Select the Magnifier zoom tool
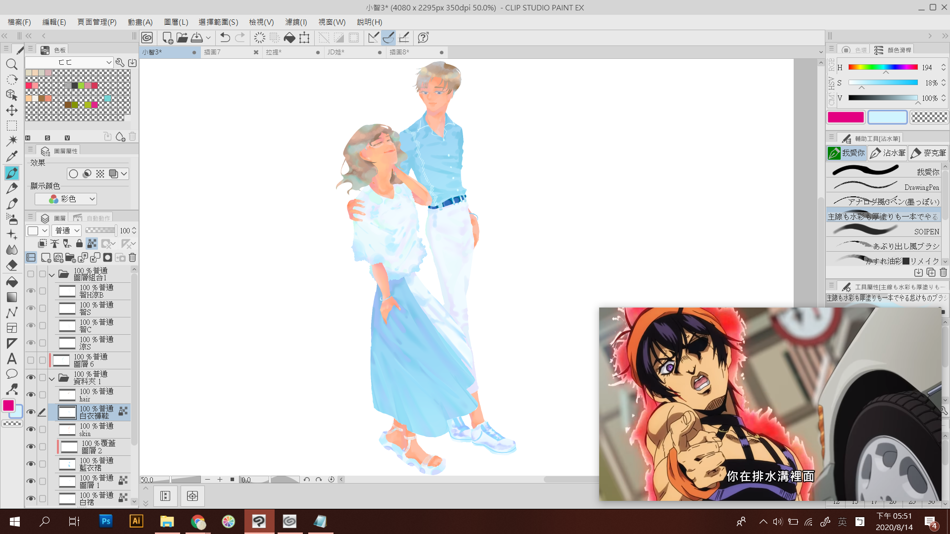This screenshot has width=950, height=534. (12, 64)
